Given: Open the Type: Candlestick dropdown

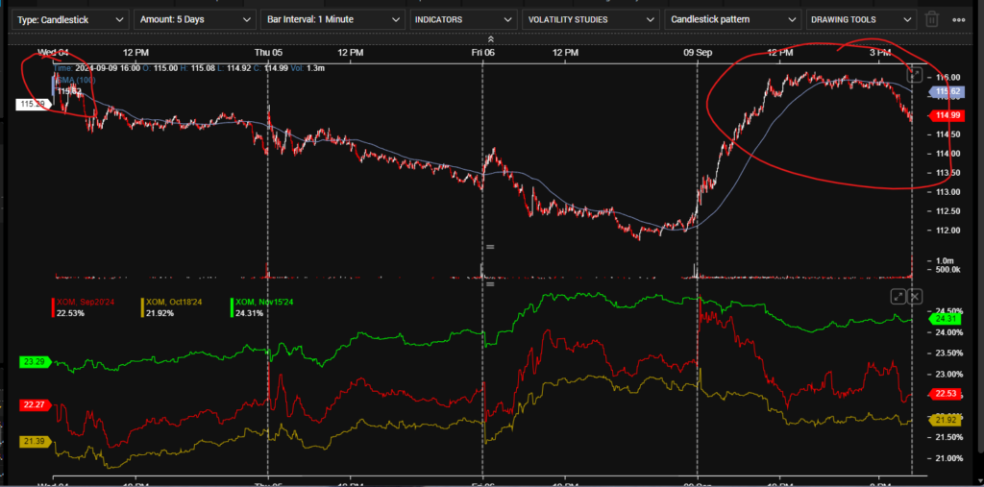Looking at the screenshot, I should tap(70, 19).
